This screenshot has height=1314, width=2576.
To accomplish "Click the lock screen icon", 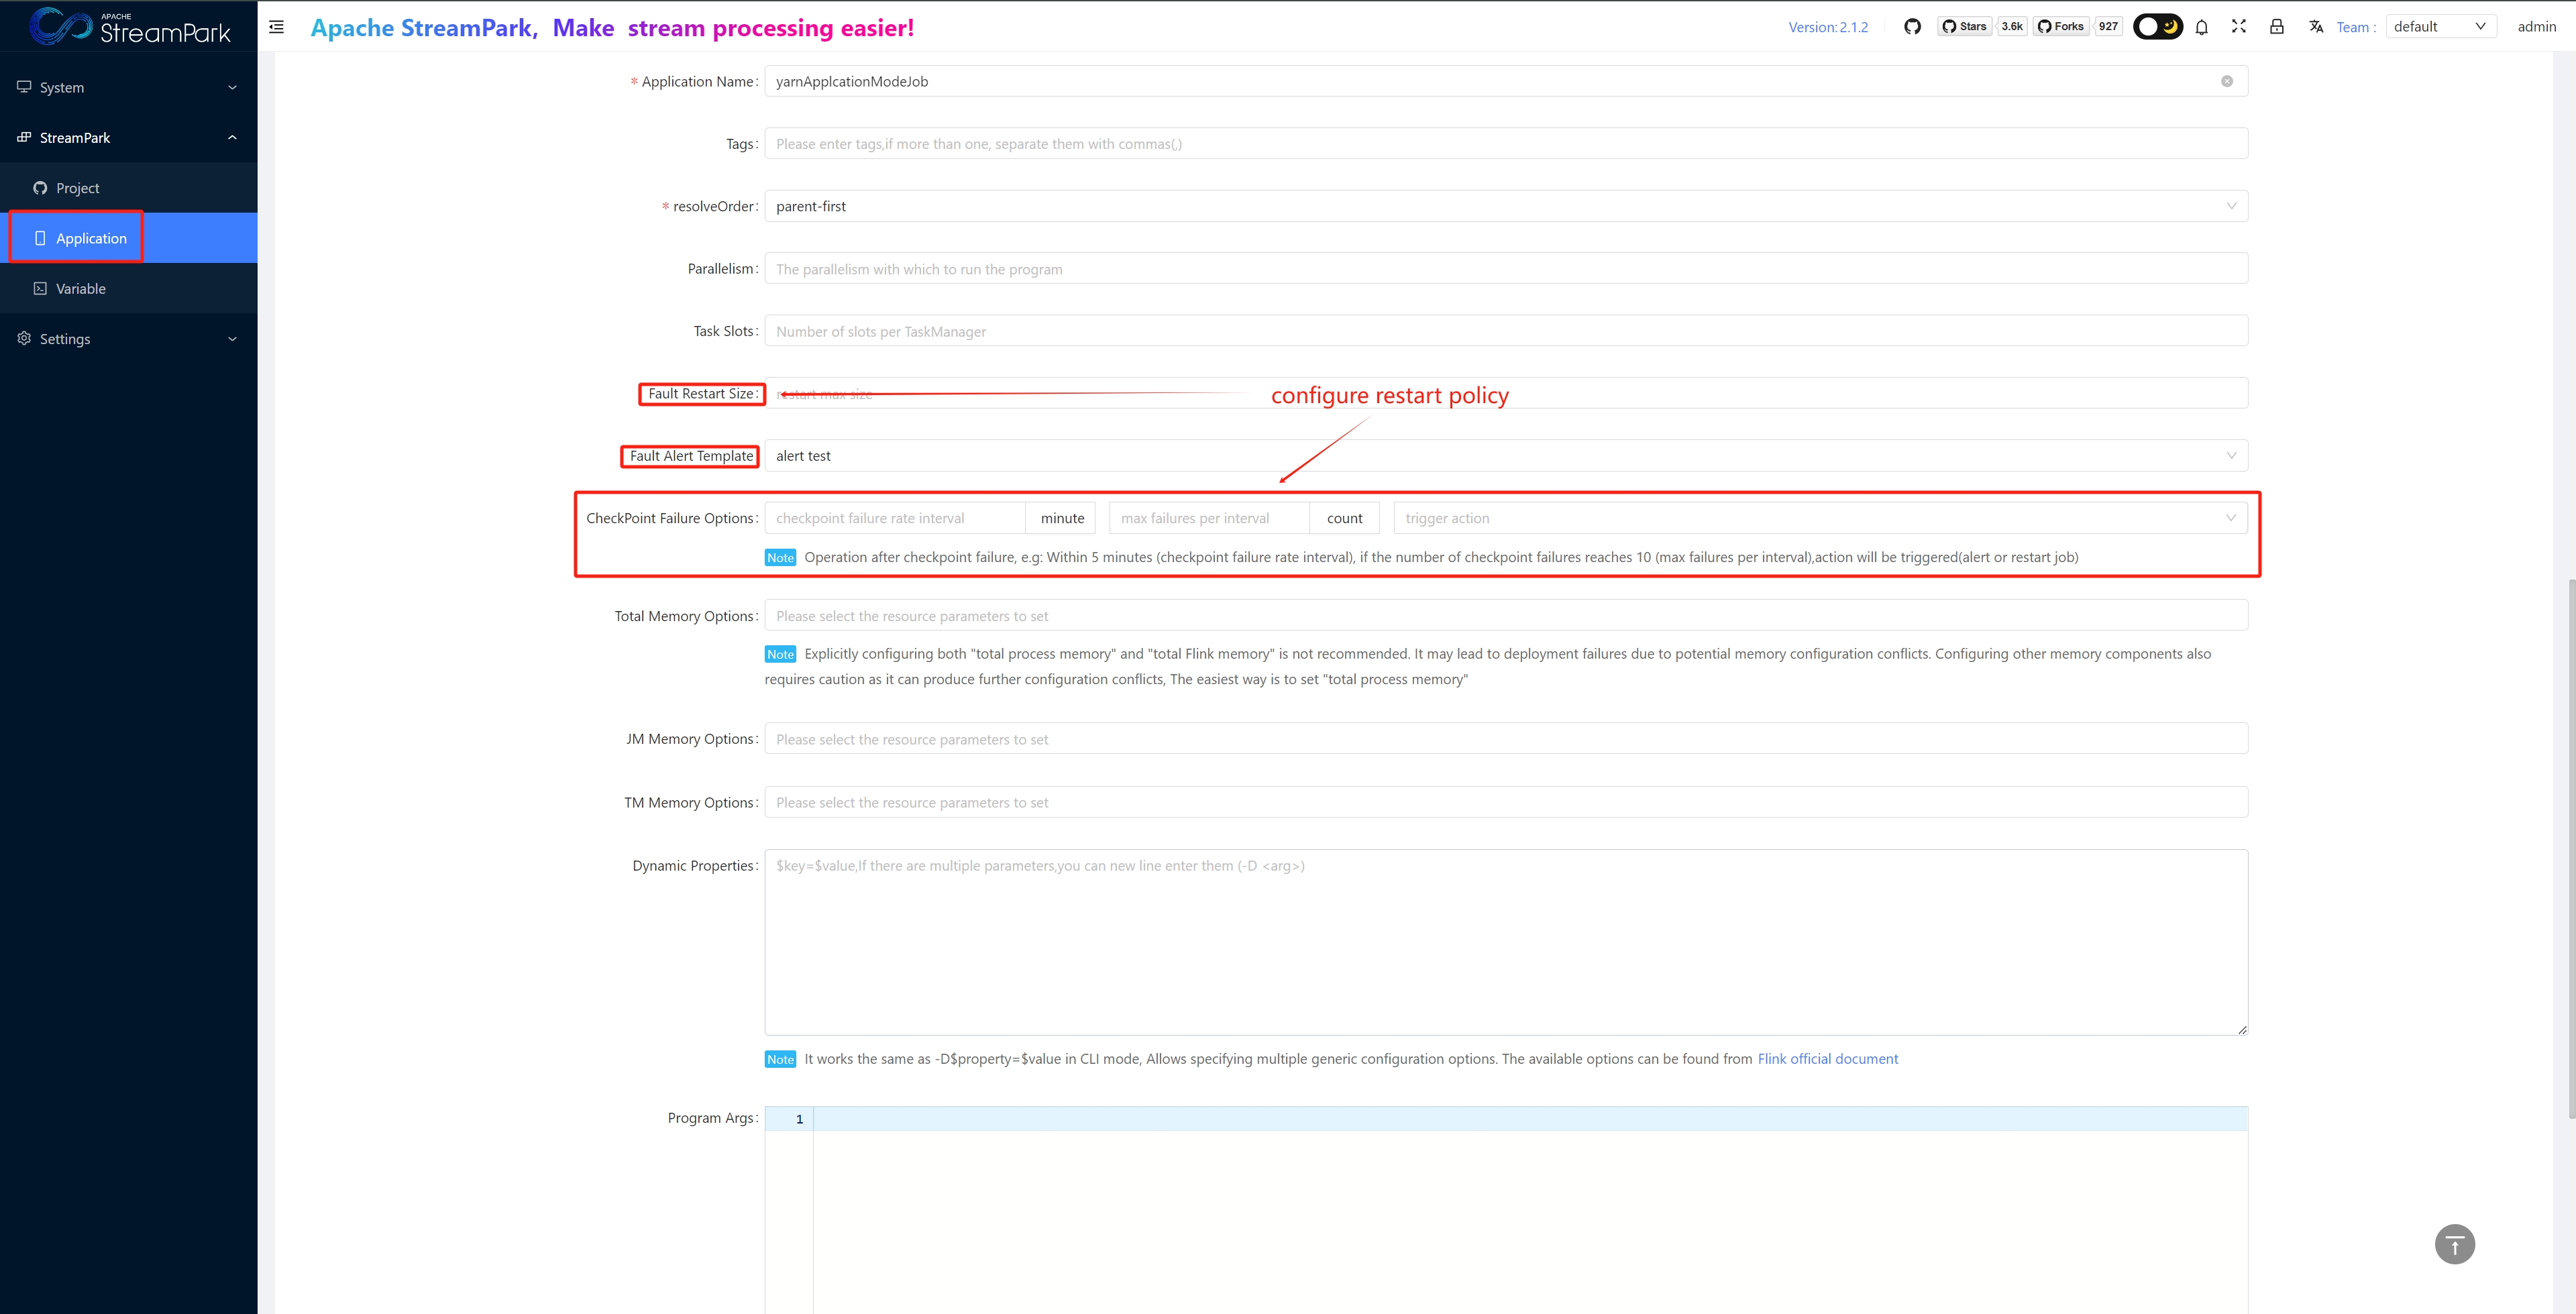I will (2277, 27).
